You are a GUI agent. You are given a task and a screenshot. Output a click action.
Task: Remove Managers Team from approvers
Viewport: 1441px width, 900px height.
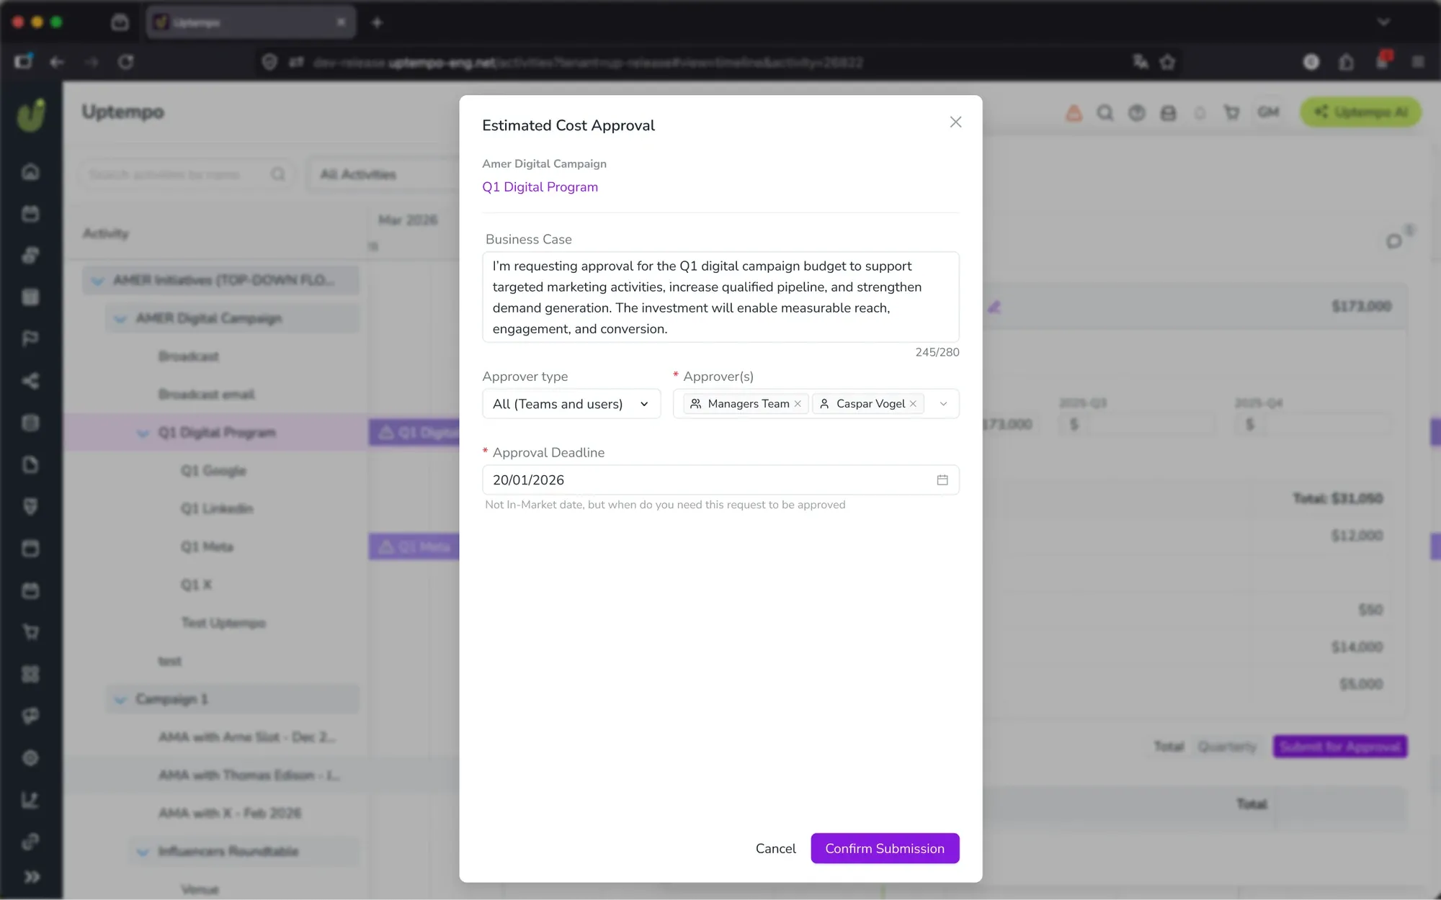click(x=798, y=404)
